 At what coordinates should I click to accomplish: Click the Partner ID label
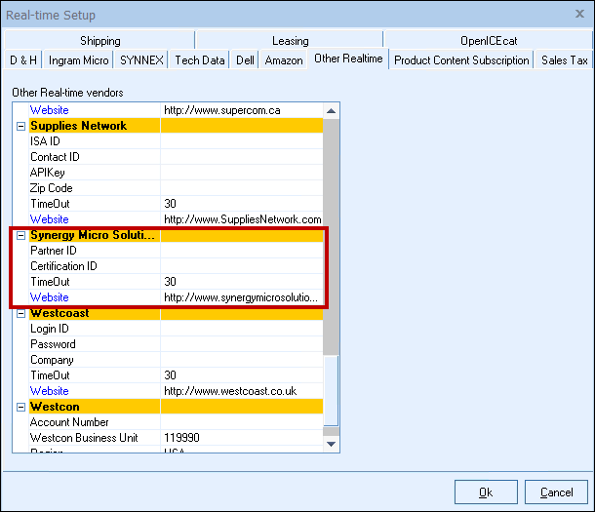click(x=54, y=251)
